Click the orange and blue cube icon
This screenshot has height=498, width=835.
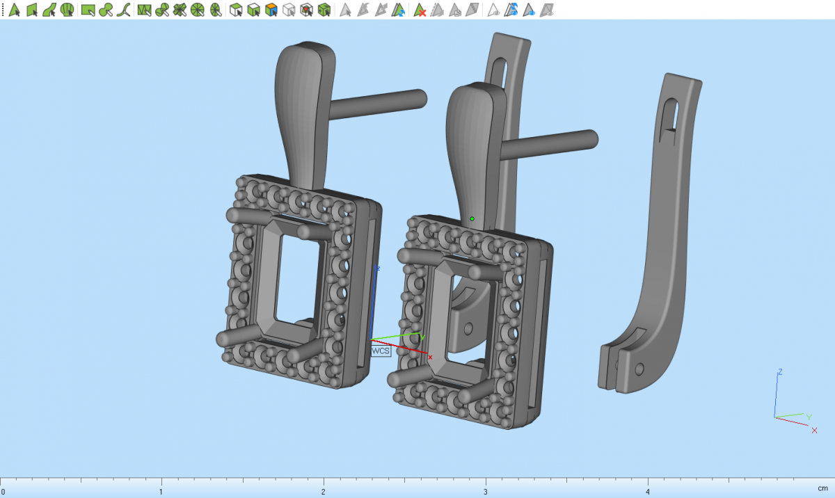point(271,10)
